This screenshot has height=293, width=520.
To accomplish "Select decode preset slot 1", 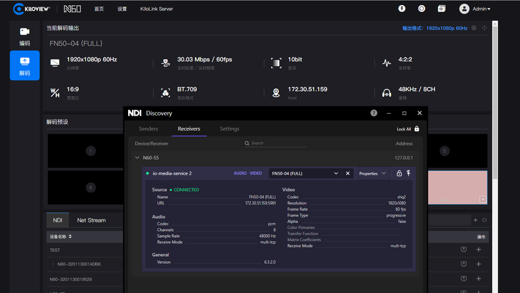I will (x=90, y=151).
